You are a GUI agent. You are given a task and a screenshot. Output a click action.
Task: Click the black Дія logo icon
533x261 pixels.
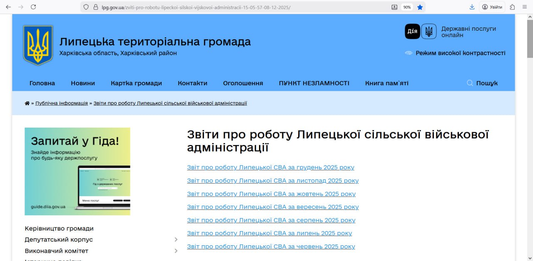412,31
